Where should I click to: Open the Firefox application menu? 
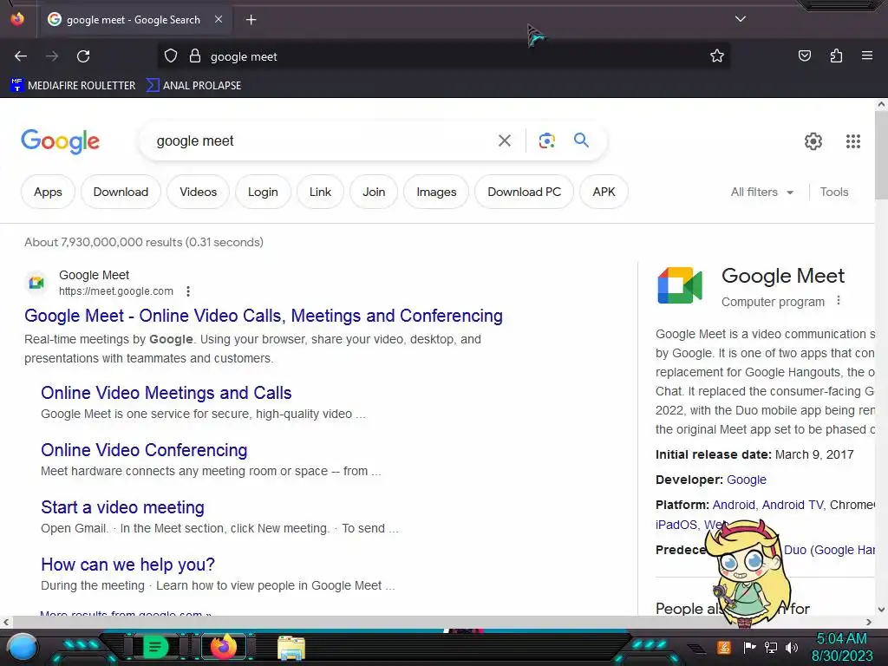pyautogui.click(x=866, y=55)
